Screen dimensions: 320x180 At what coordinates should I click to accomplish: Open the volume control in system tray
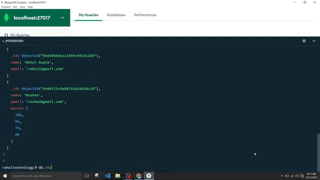[297, 176]
